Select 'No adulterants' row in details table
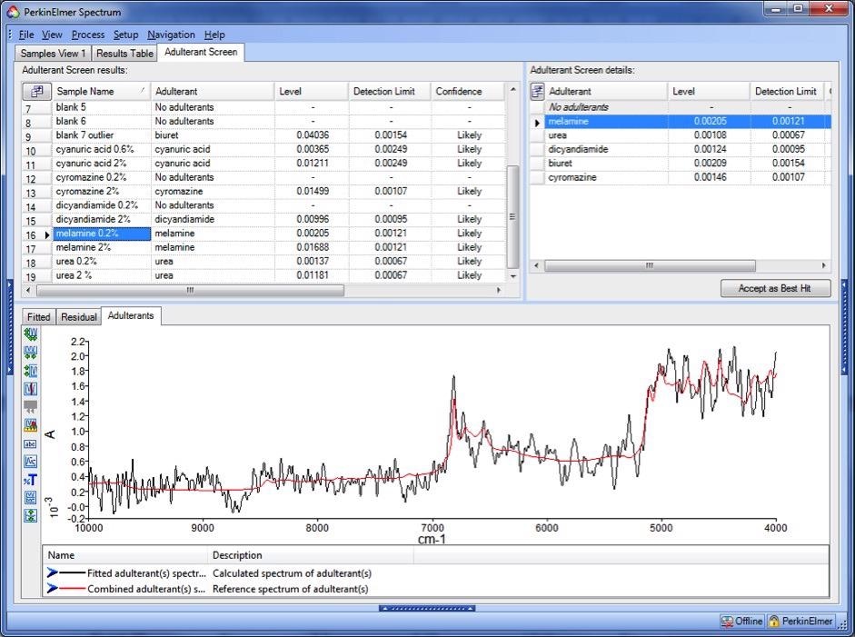 pyautogui.click(x=681, y=107)
